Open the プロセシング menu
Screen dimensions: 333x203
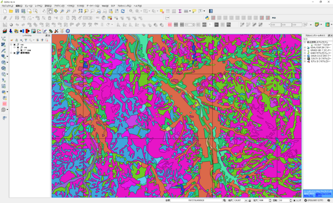[124, 6]
